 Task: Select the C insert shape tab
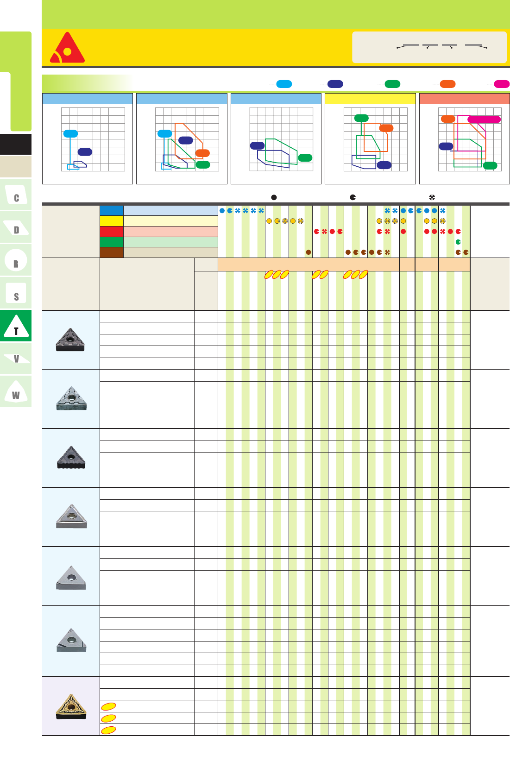click(x=16, y=195)
